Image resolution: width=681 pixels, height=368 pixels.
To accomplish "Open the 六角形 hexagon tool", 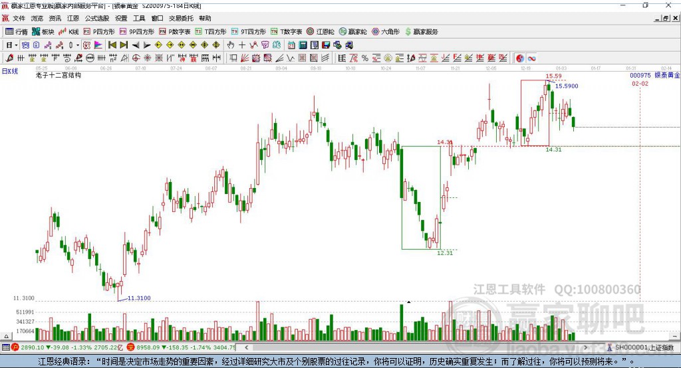I will (x=386, y=32).
